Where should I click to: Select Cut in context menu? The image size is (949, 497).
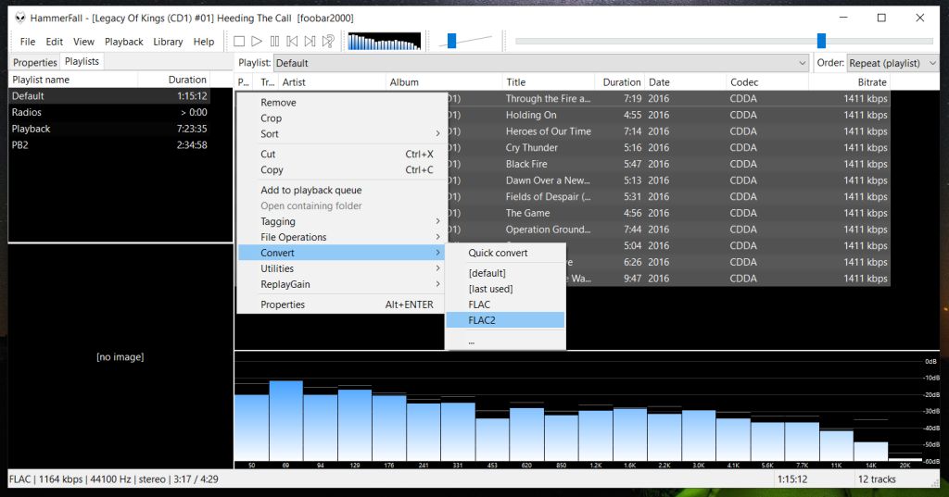pos(341,155)
